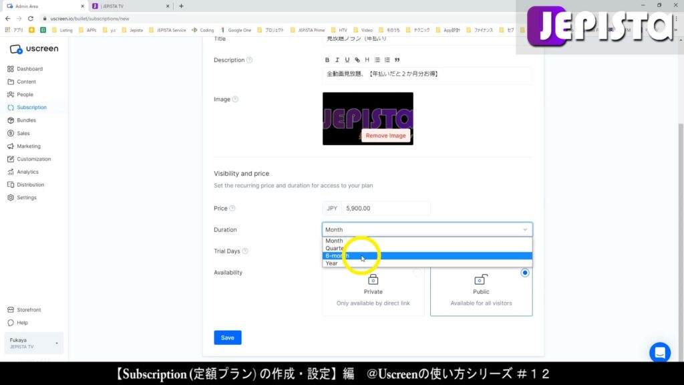Choose Month from the duration list
This screenshot has width=684, height=385.
[x=427, y=241]
